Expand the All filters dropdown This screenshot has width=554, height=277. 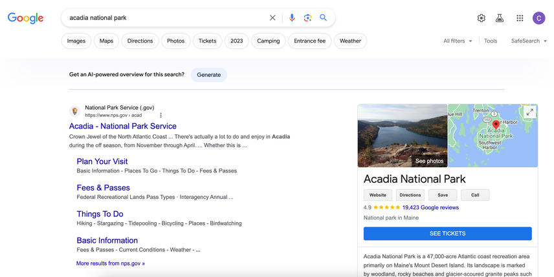[x=458, y=41]
